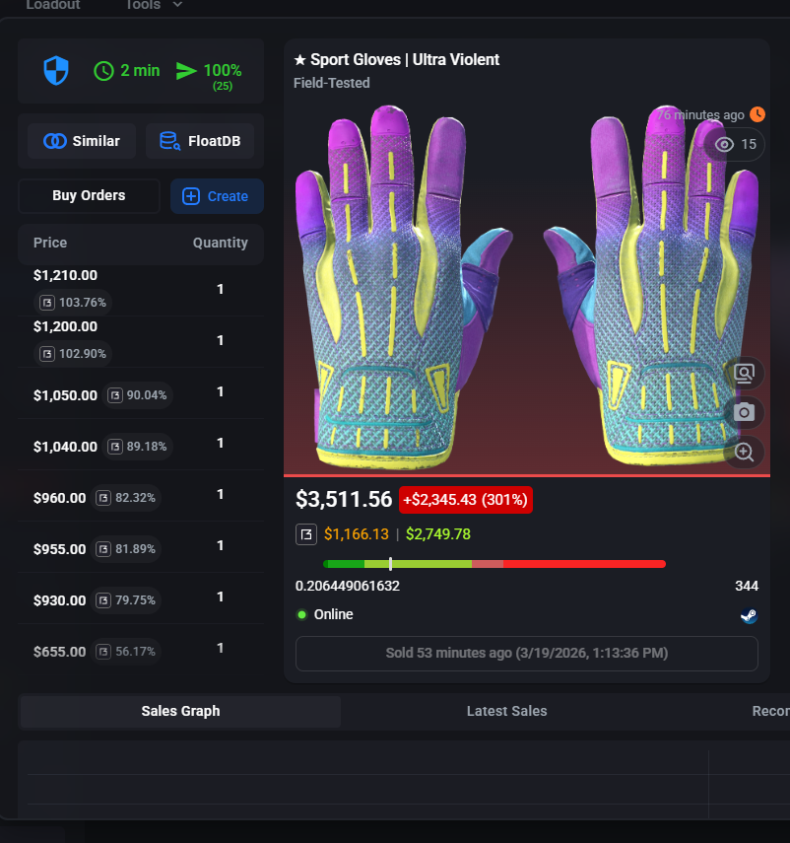
Task: Click the orange clock icon near 76 minutes ago
Action: 757,113
